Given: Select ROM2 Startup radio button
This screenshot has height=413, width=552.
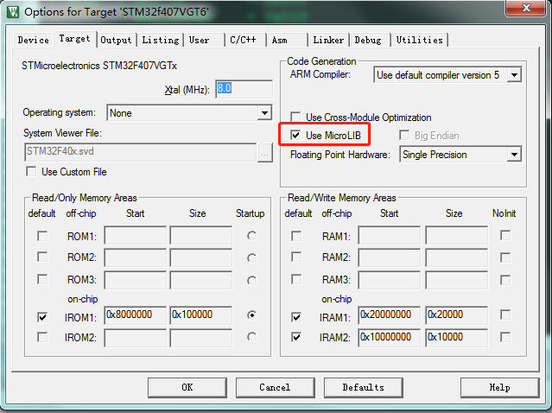Looking at the screenshot, I should (x=251, y=258).
